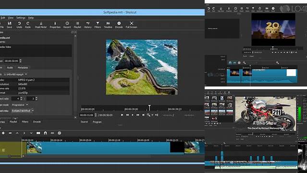Click the comments field containing Softpedia Video
Screen dimensions: 307x173
tap(36, 50)
